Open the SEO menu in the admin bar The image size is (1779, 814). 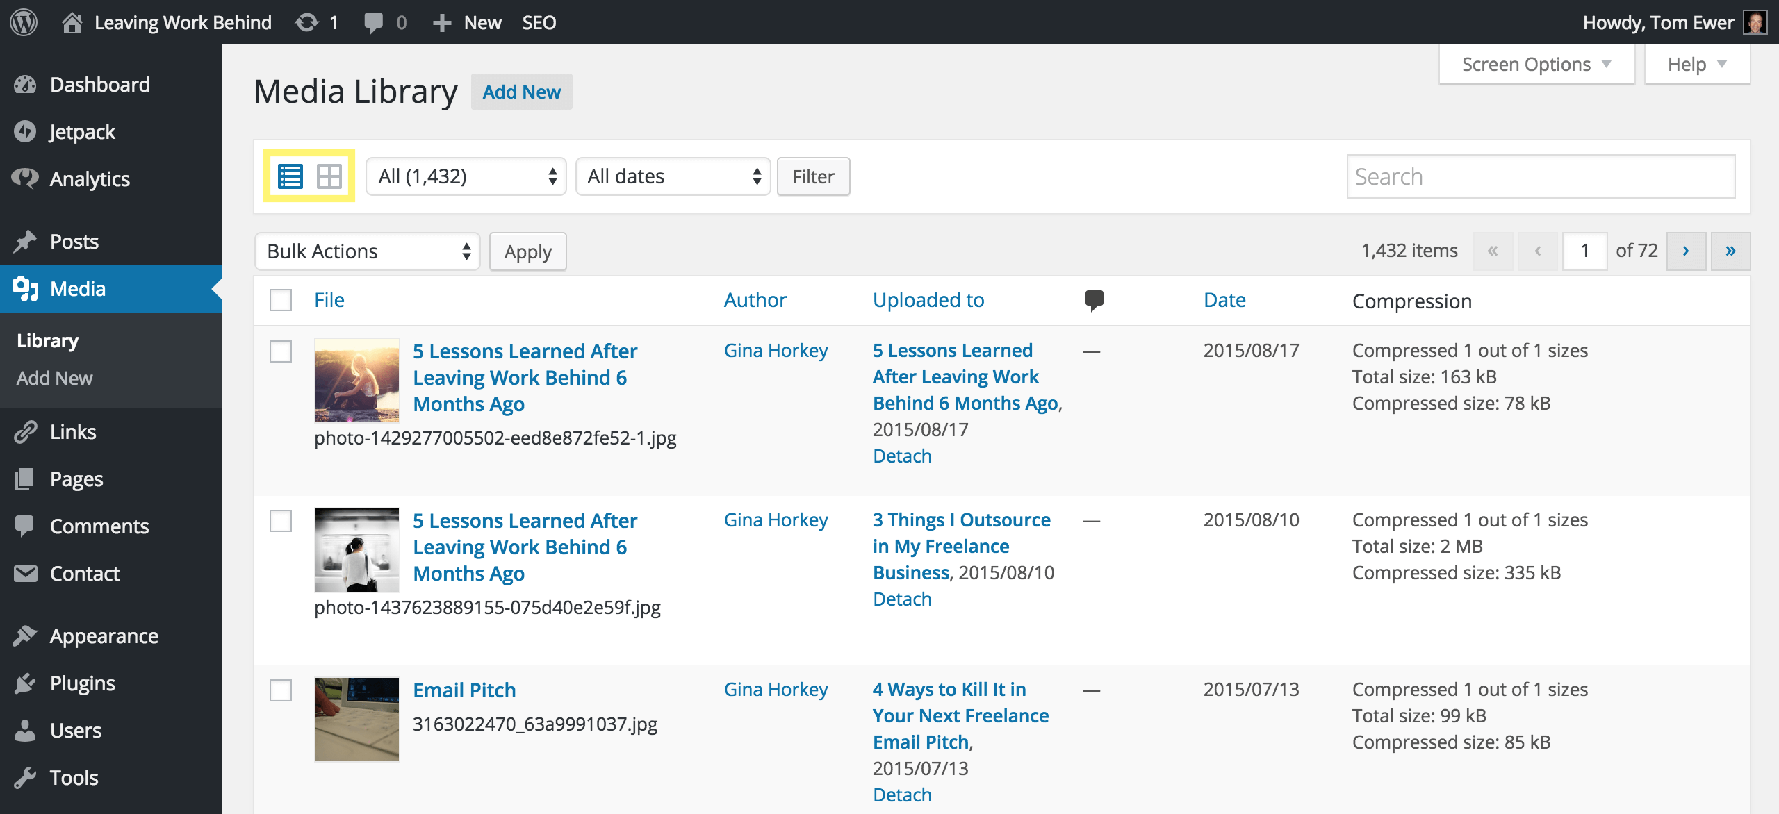tap(540, 22)
